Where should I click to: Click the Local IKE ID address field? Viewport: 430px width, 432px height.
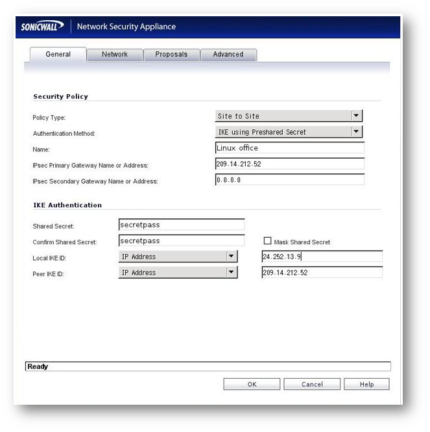pyautogui.click(x=322, y=257)
